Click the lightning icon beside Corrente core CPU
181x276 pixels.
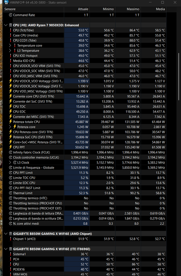coord(11,97)
